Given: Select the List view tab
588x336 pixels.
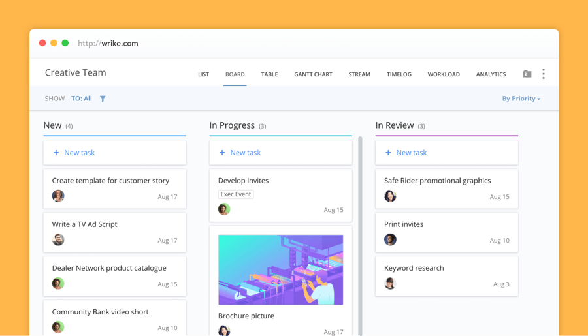Looking at the screenshot, I should click(203, 74).
